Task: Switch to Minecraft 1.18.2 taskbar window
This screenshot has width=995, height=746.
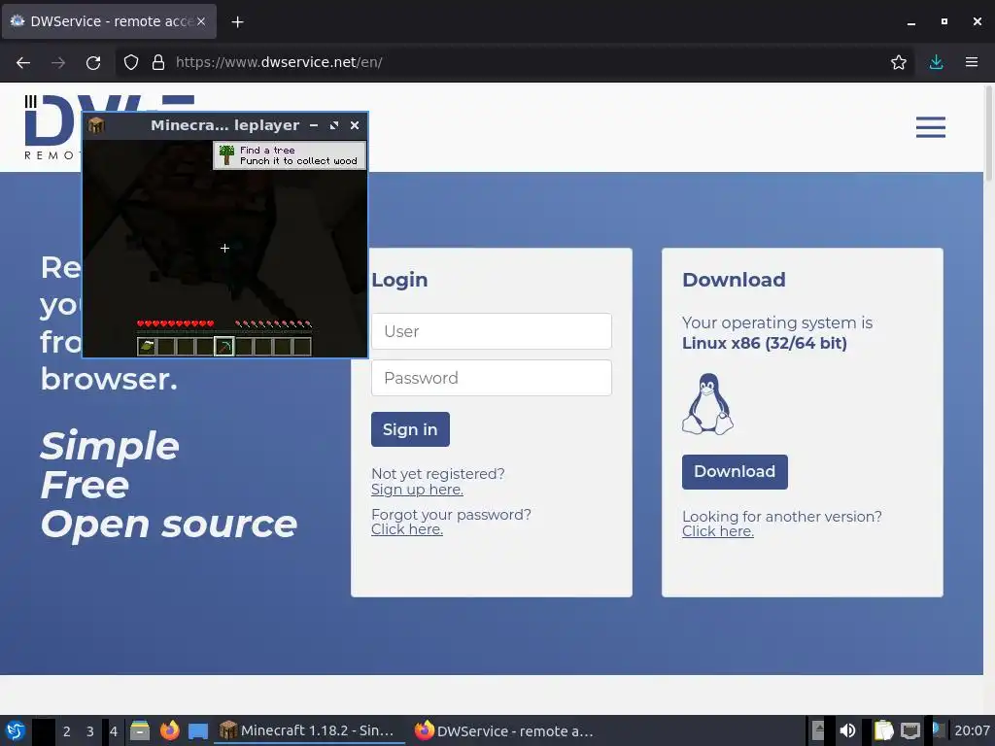Action: pos(309,730)
